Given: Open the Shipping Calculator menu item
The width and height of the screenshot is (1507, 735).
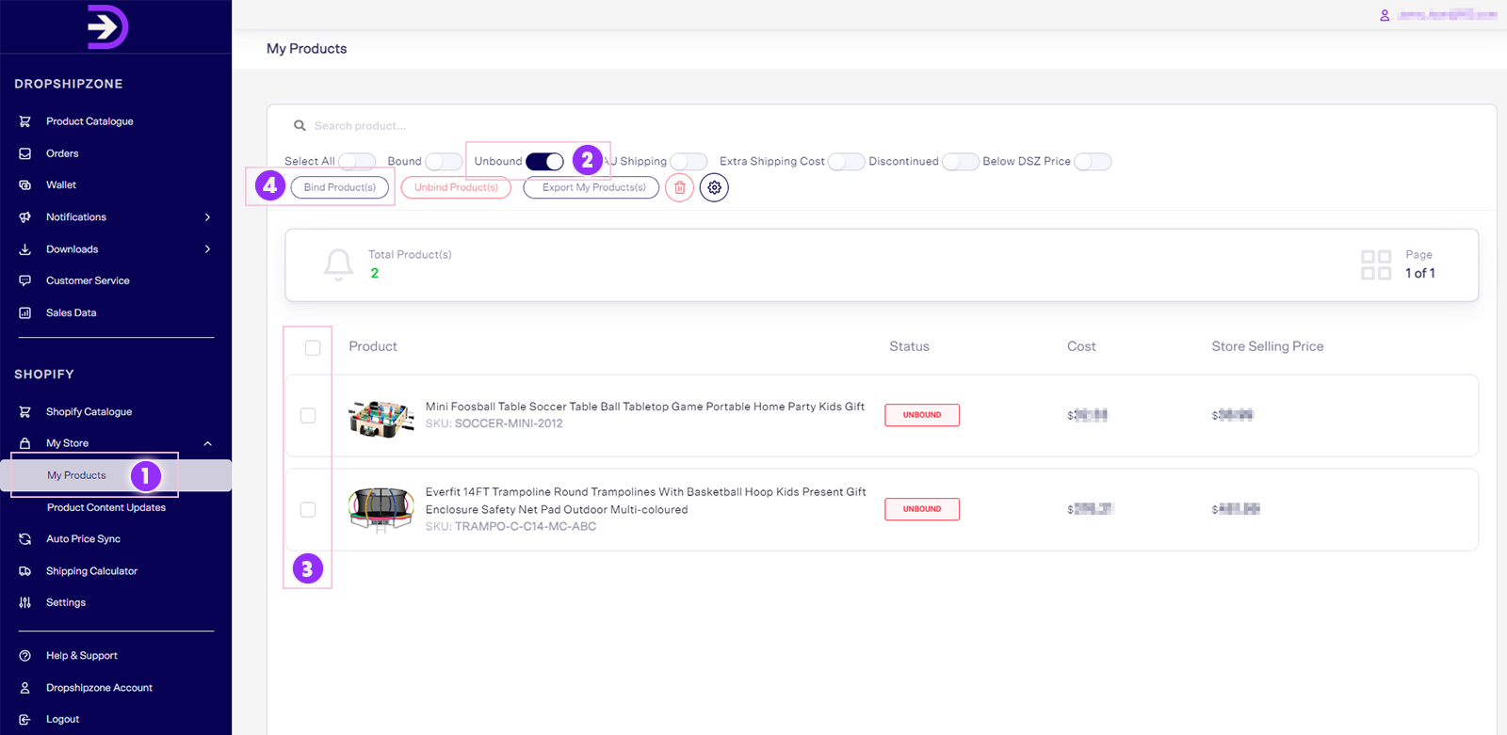Looking at the screenshot, I should point(91,571).
